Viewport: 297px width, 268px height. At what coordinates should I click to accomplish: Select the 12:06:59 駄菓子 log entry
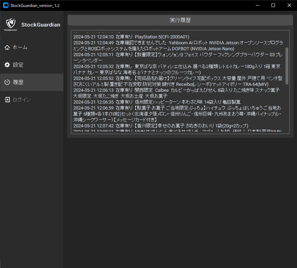177,114
